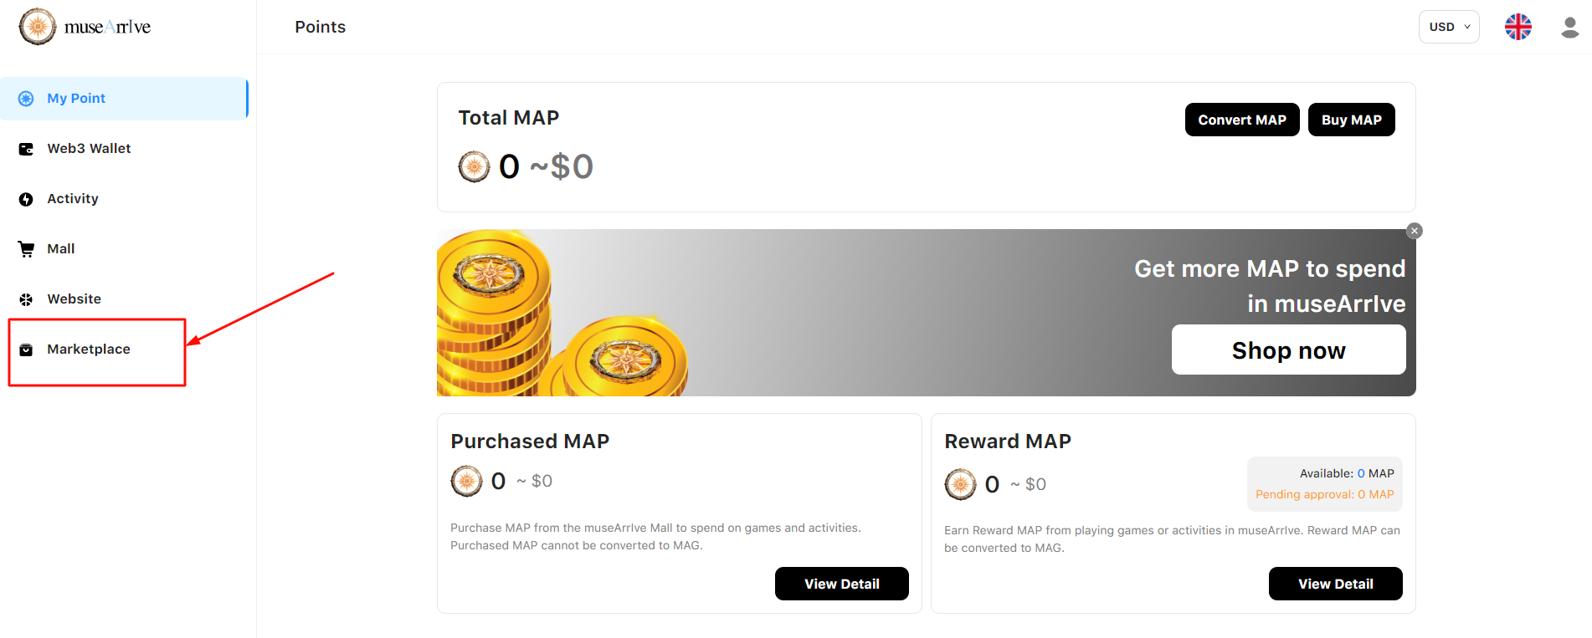Select Marketplace in the sidebar
This screenshot has width=1592, height=638.
click(x=89, y=350)
